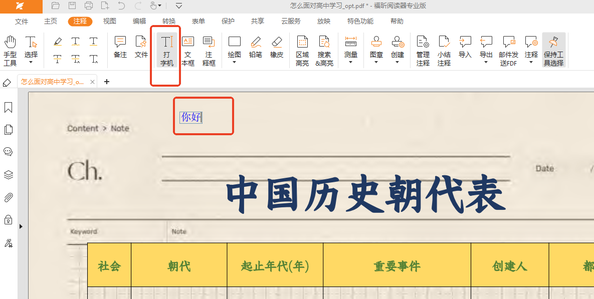
Task: Open the Bookmarks panel in sidebar
Action: click(9, 108)
